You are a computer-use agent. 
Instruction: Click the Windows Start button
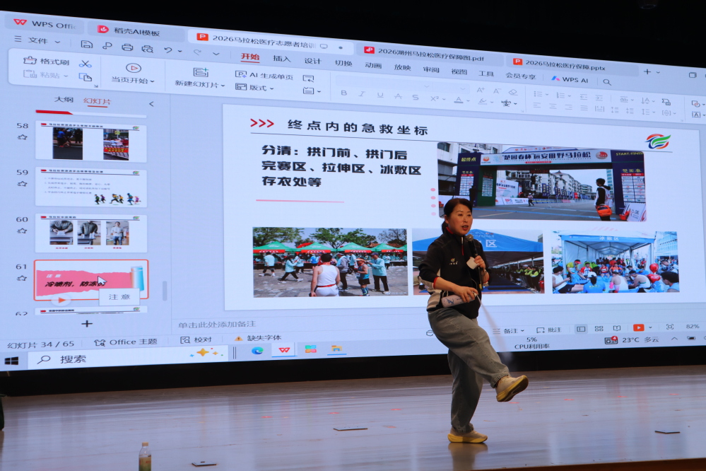click(x=11, y=361)
